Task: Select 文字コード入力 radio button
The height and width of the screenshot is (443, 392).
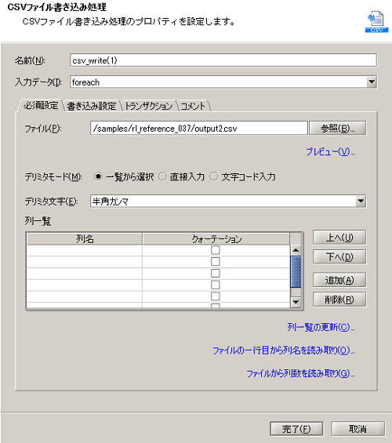Action: tap(214, 177)
